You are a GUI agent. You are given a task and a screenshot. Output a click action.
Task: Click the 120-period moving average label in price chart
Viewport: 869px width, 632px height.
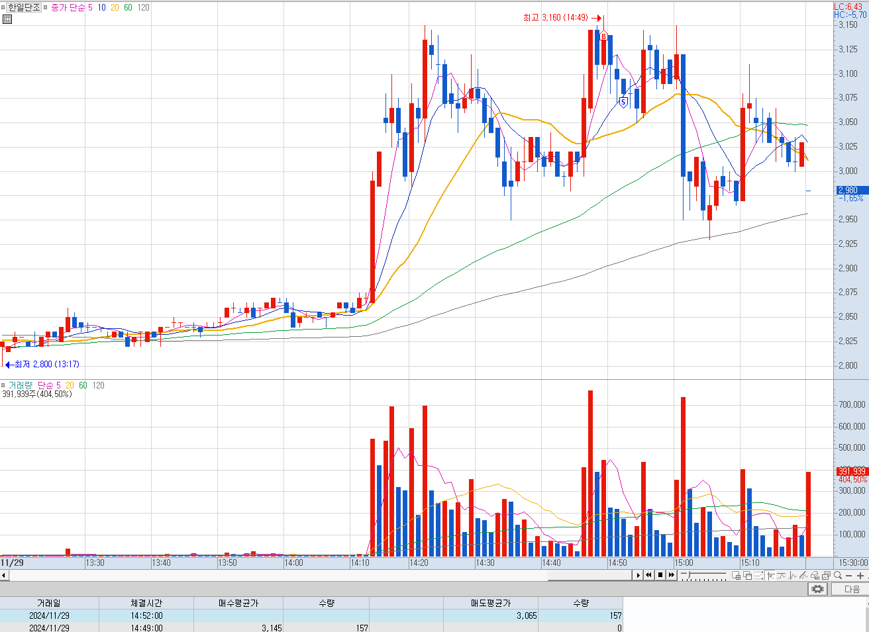tap(143, 7)
